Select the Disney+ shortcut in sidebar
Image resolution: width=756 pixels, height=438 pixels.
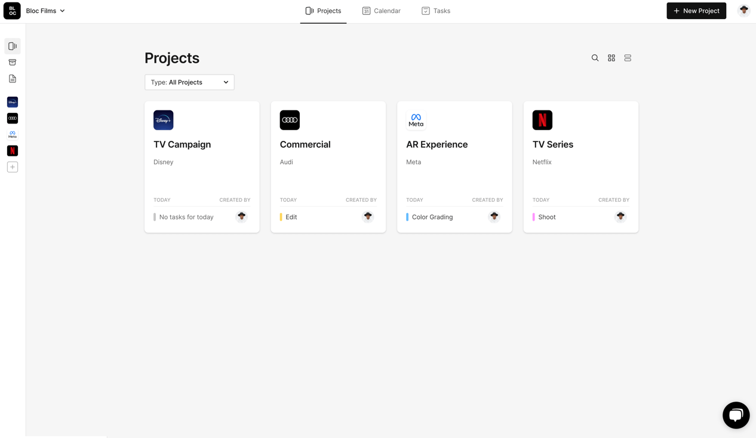13,102
